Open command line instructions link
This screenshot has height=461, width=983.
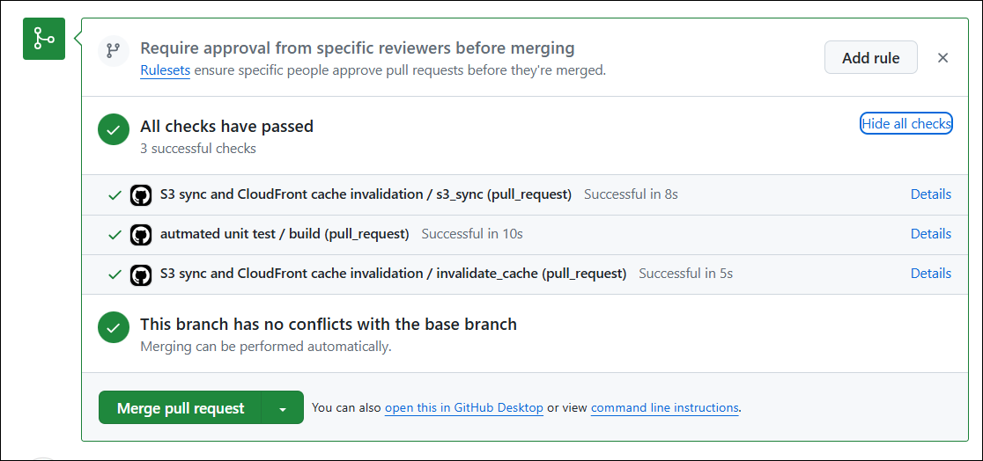(x=664, y=408)
